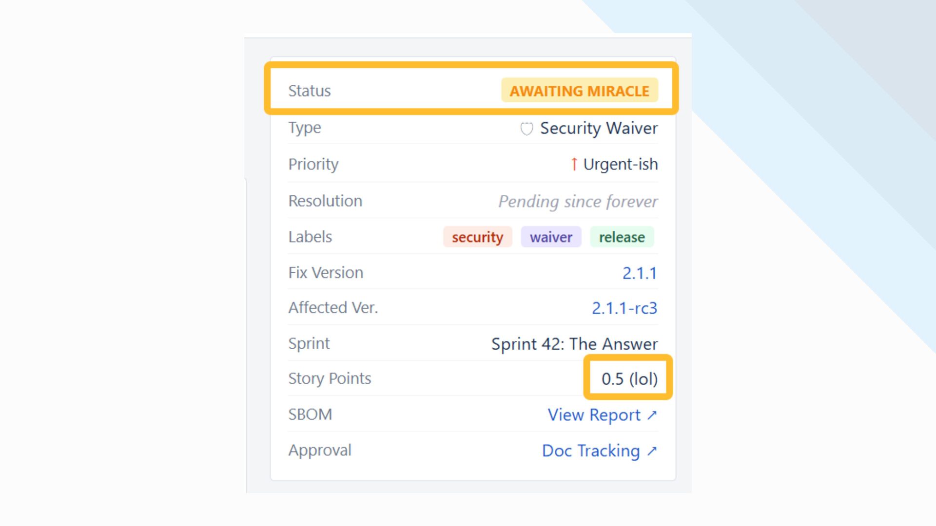Select the waiver label tag
The width and height of the screenshot is (936, 526).
551,237
